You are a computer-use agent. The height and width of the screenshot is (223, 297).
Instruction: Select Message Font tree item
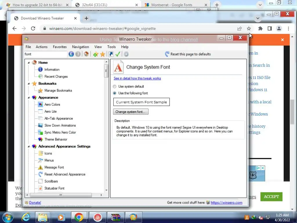tap(54, 168)
